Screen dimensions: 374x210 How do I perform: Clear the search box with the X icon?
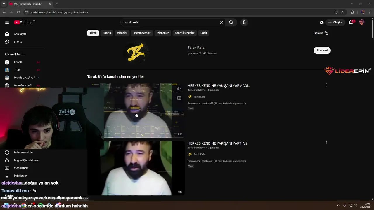221,22
